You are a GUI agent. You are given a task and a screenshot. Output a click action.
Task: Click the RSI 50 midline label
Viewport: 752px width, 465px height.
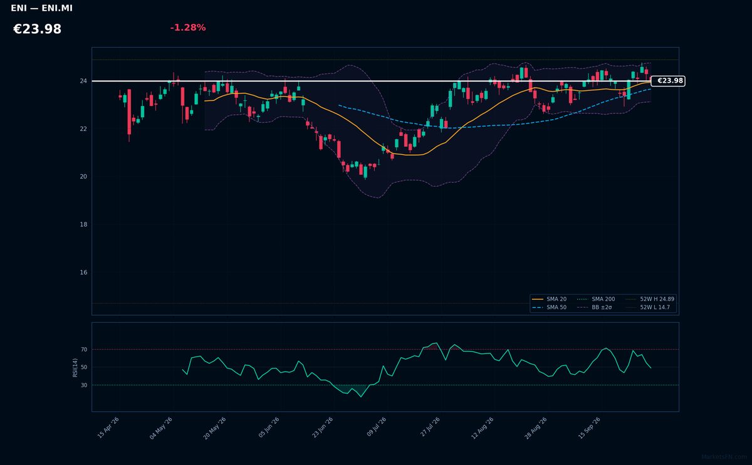click(84, 367)
